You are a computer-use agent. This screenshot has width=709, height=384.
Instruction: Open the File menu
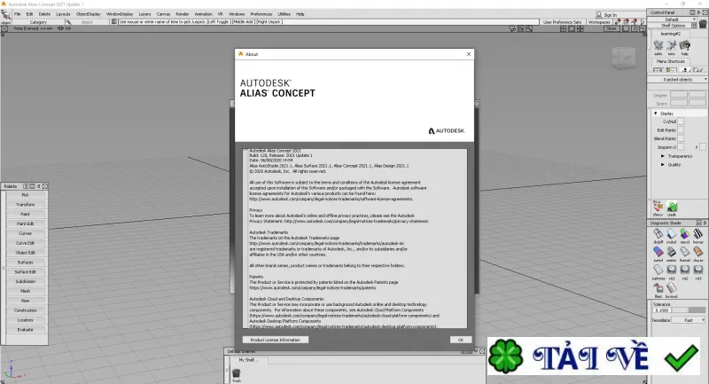(x=17, y=14)
